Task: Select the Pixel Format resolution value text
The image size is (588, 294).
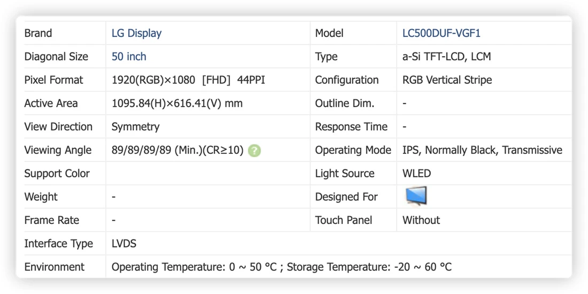Action: tap(188, 80)
